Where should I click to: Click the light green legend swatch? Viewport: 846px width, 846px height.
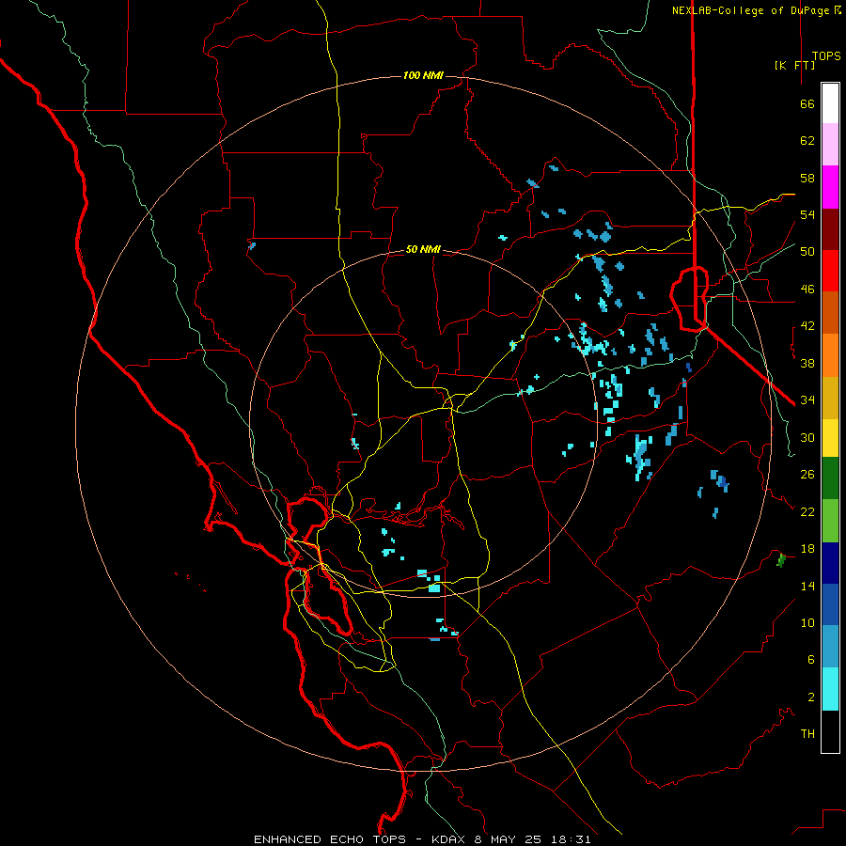click(830, 521)
